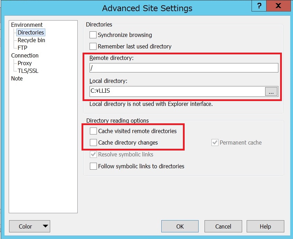
Task: Browse for the local directory with ellipsis button
Action: click(271, 92)
